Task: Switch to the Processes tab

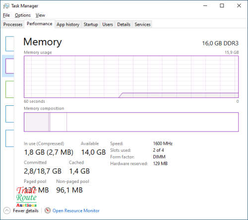Action: pos(13,24)
